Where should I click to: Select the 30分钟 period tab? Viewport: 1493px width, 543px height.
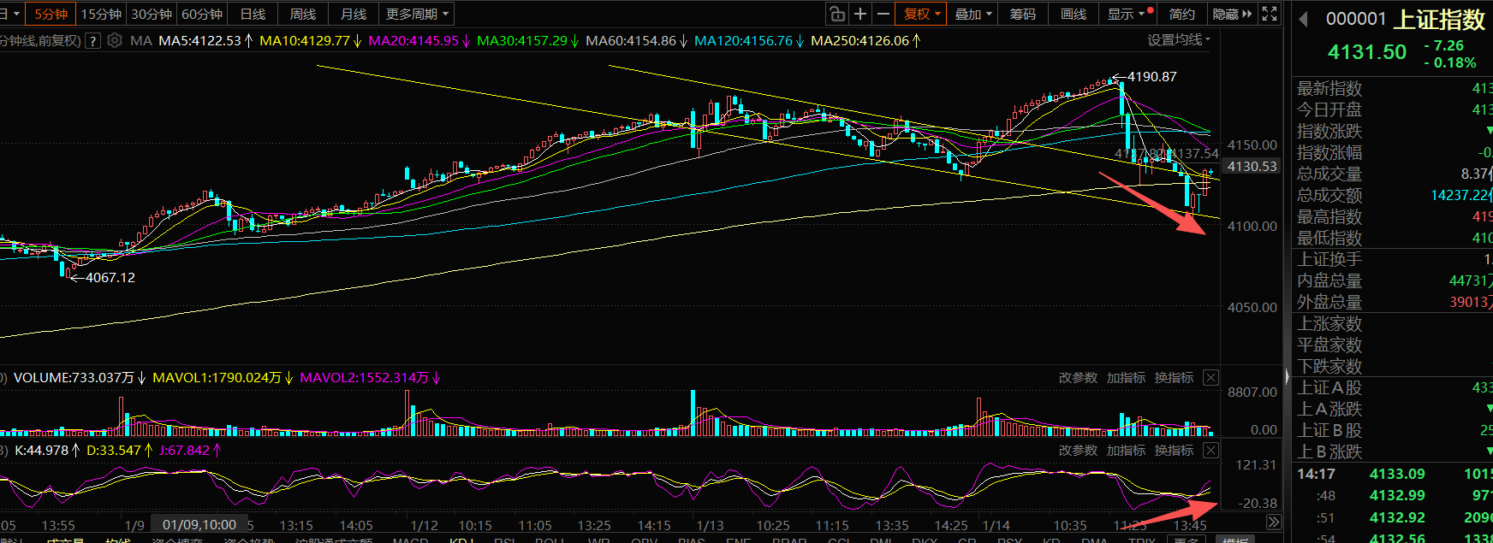pyautogui.click(x=152, y=14)
